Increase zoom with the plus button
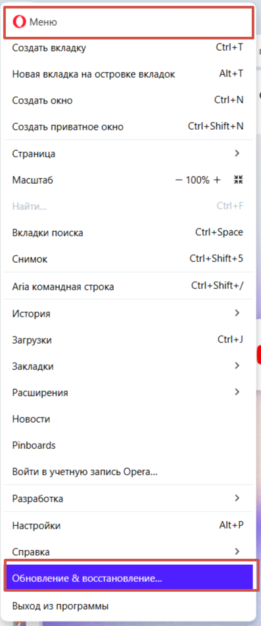The image size is (261, 626). tap(217, 180)
